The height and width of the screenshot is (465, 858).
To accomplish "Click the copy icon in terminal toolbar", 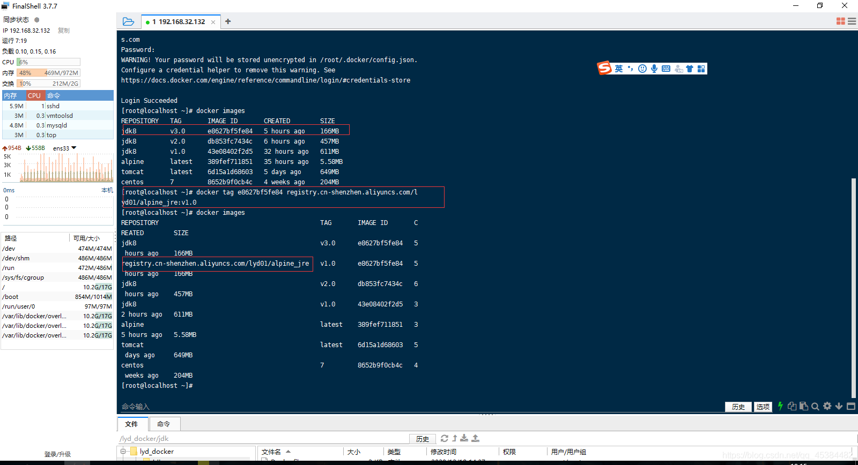I will point(792,406).
